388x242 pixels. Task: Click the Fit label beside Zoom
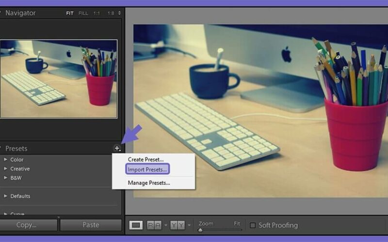click(237, 224)
